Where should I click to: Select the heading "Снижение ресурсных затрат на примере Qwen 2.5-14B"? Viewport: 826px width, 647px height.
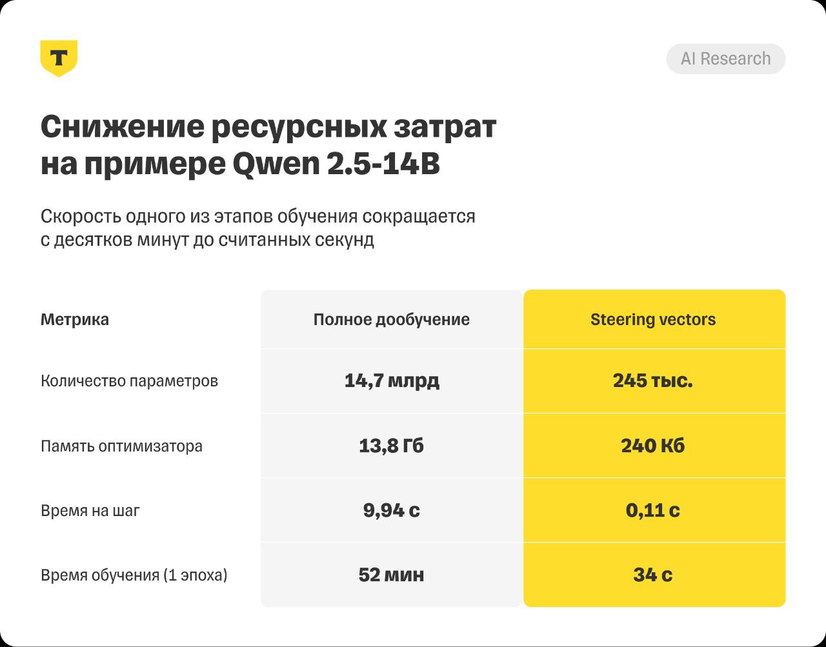pyautogui.click(x=268, y=146)
